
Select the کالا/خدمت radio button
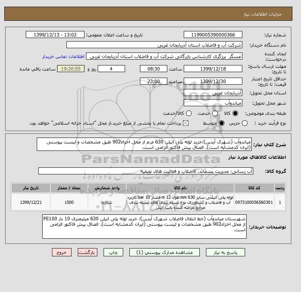click(x=189, y=113)
